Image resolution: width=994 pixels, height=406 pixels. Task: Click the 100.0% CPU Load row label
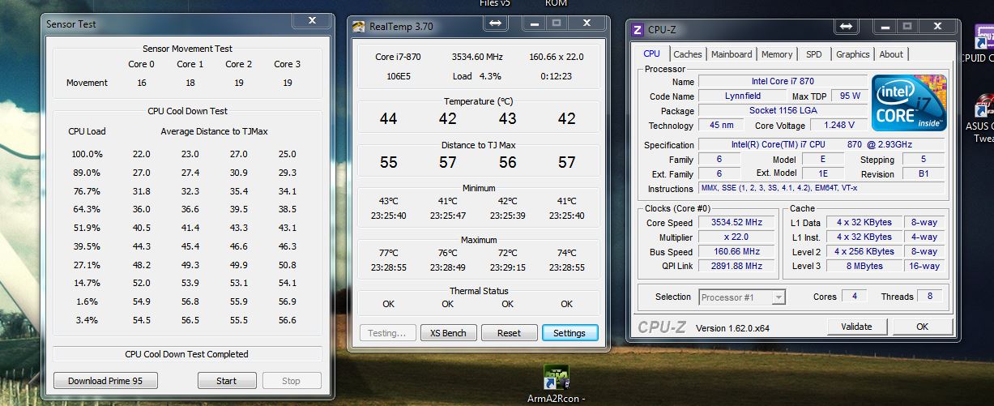click(x=87, y=154)
